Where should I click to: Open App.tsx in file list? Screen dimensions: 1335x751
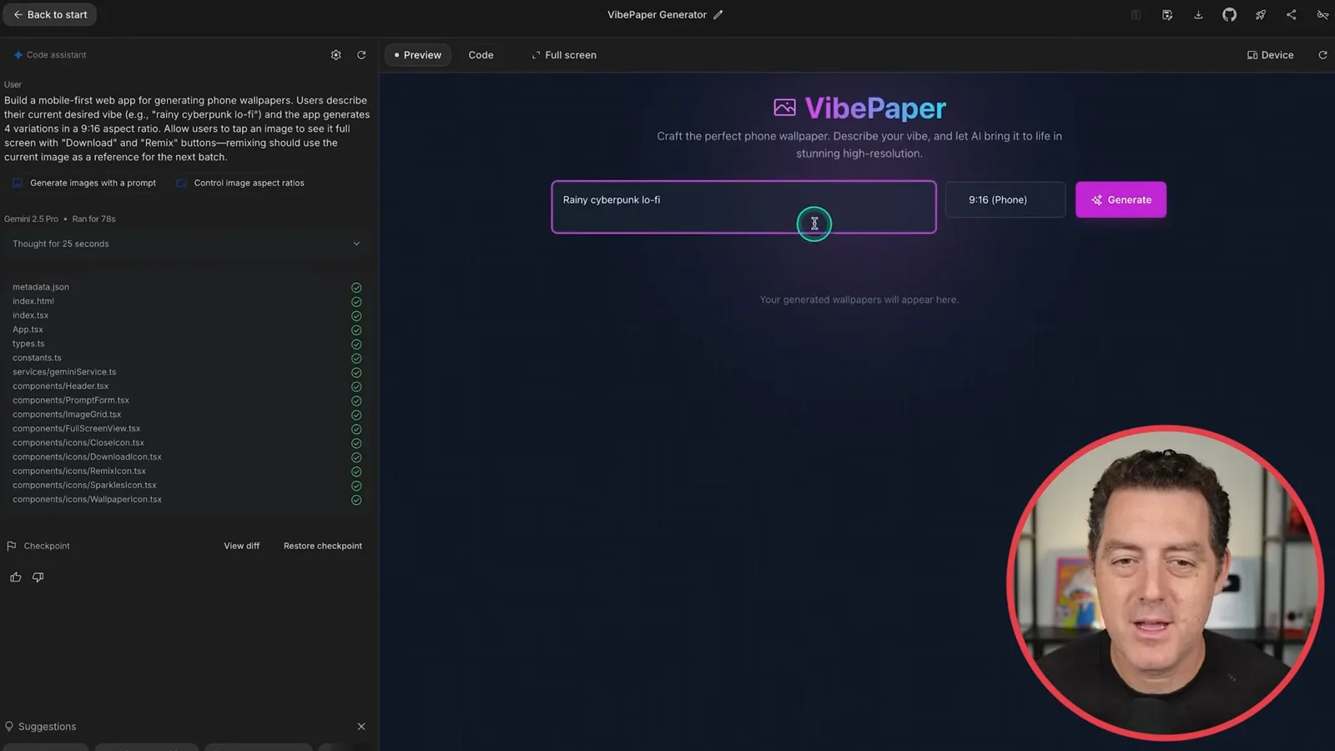point(28,330)
